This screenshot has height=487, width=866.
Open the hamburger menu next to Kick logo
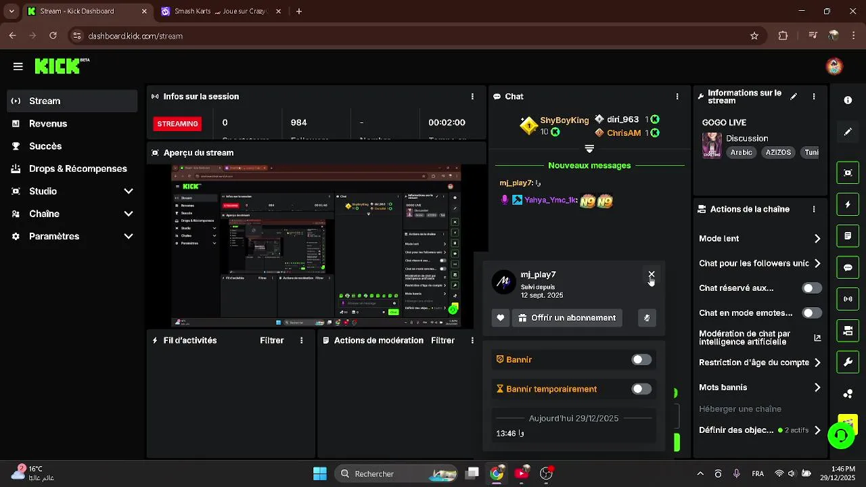pos(18,66)
